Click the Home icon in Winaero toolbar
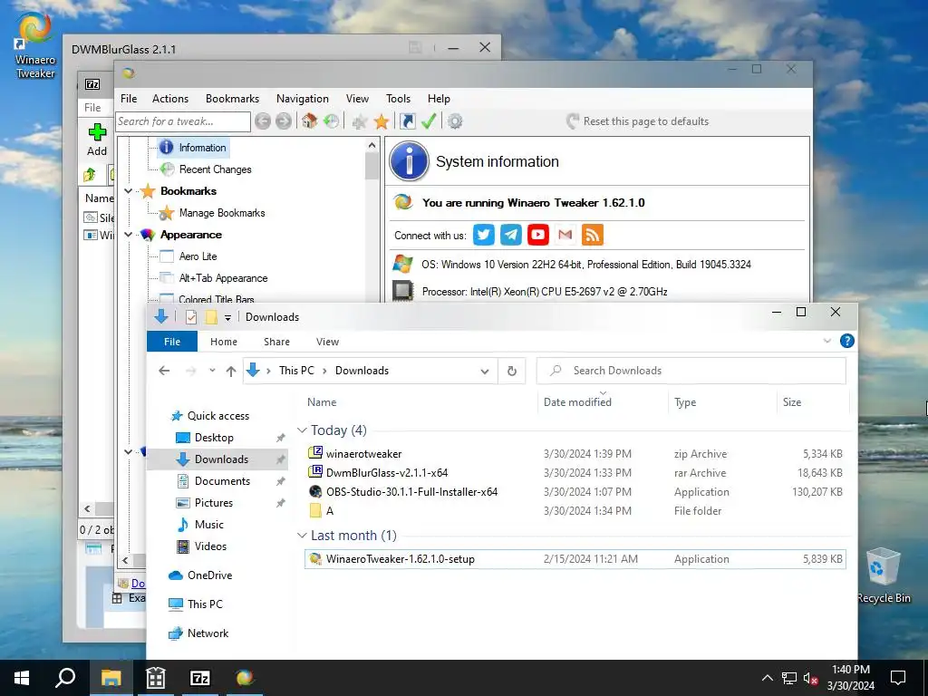The height and width of the screenshot is (696, 928). (309, 121)
